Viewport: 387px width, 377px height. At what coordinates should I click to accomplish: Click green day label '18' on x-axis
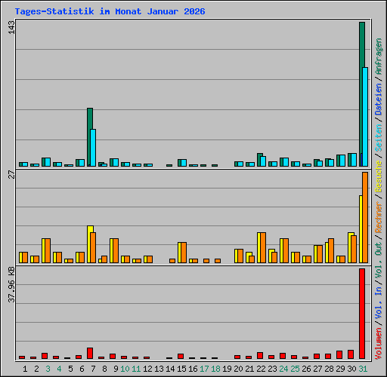pos(215,369)
